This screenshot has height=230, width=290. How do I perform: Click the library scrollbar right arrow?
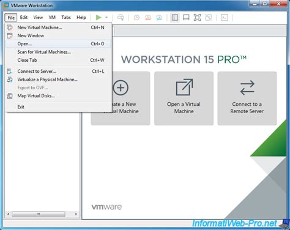pyautogui.click(x=76, y=214)
